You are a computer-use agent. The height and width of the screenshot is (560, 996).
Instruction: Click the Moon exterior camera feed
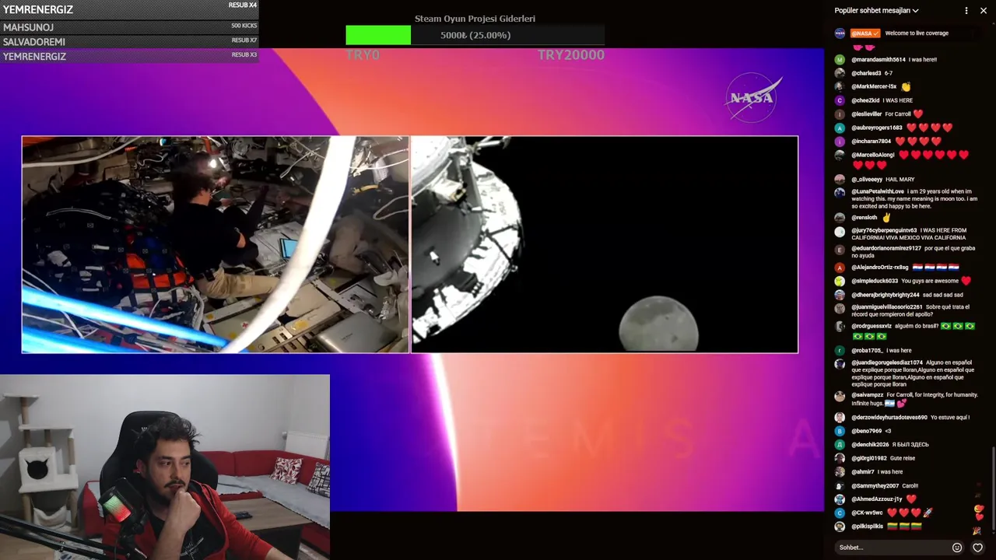pos(605,244)
